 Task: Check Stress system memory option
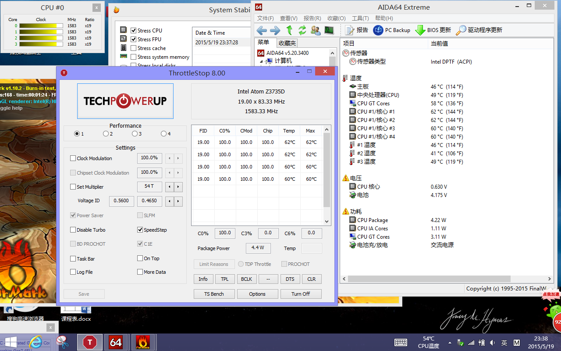tap(134, 57)
